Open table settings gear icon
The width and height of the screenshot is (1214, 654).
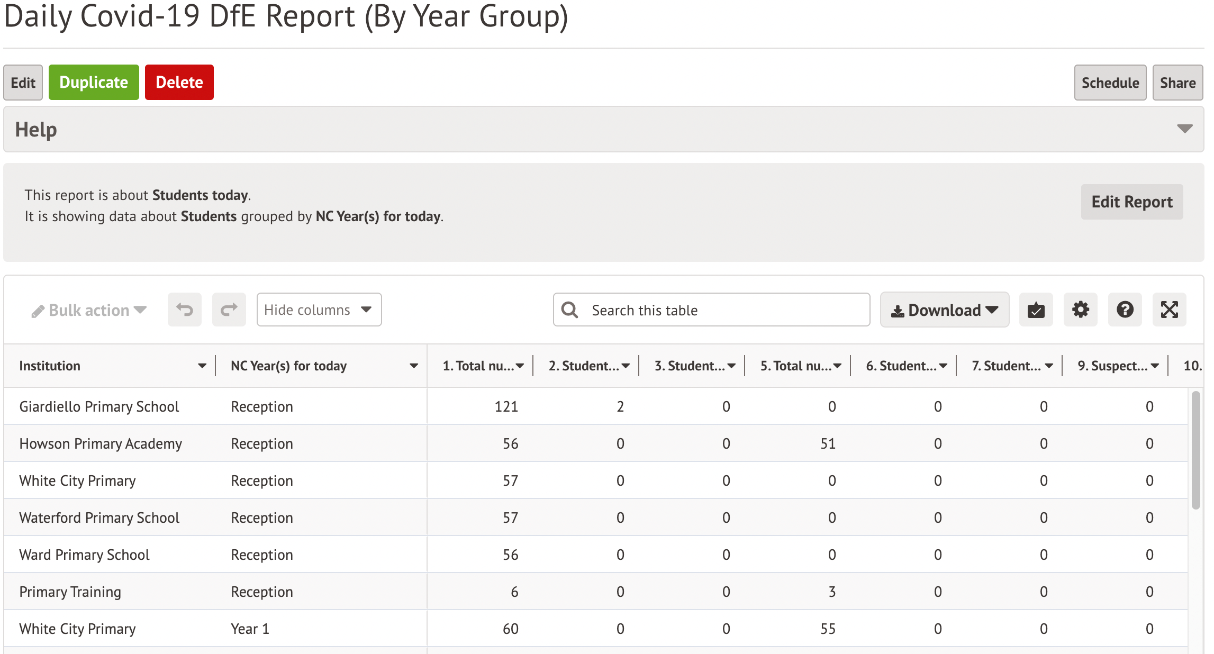(1080, 310)
